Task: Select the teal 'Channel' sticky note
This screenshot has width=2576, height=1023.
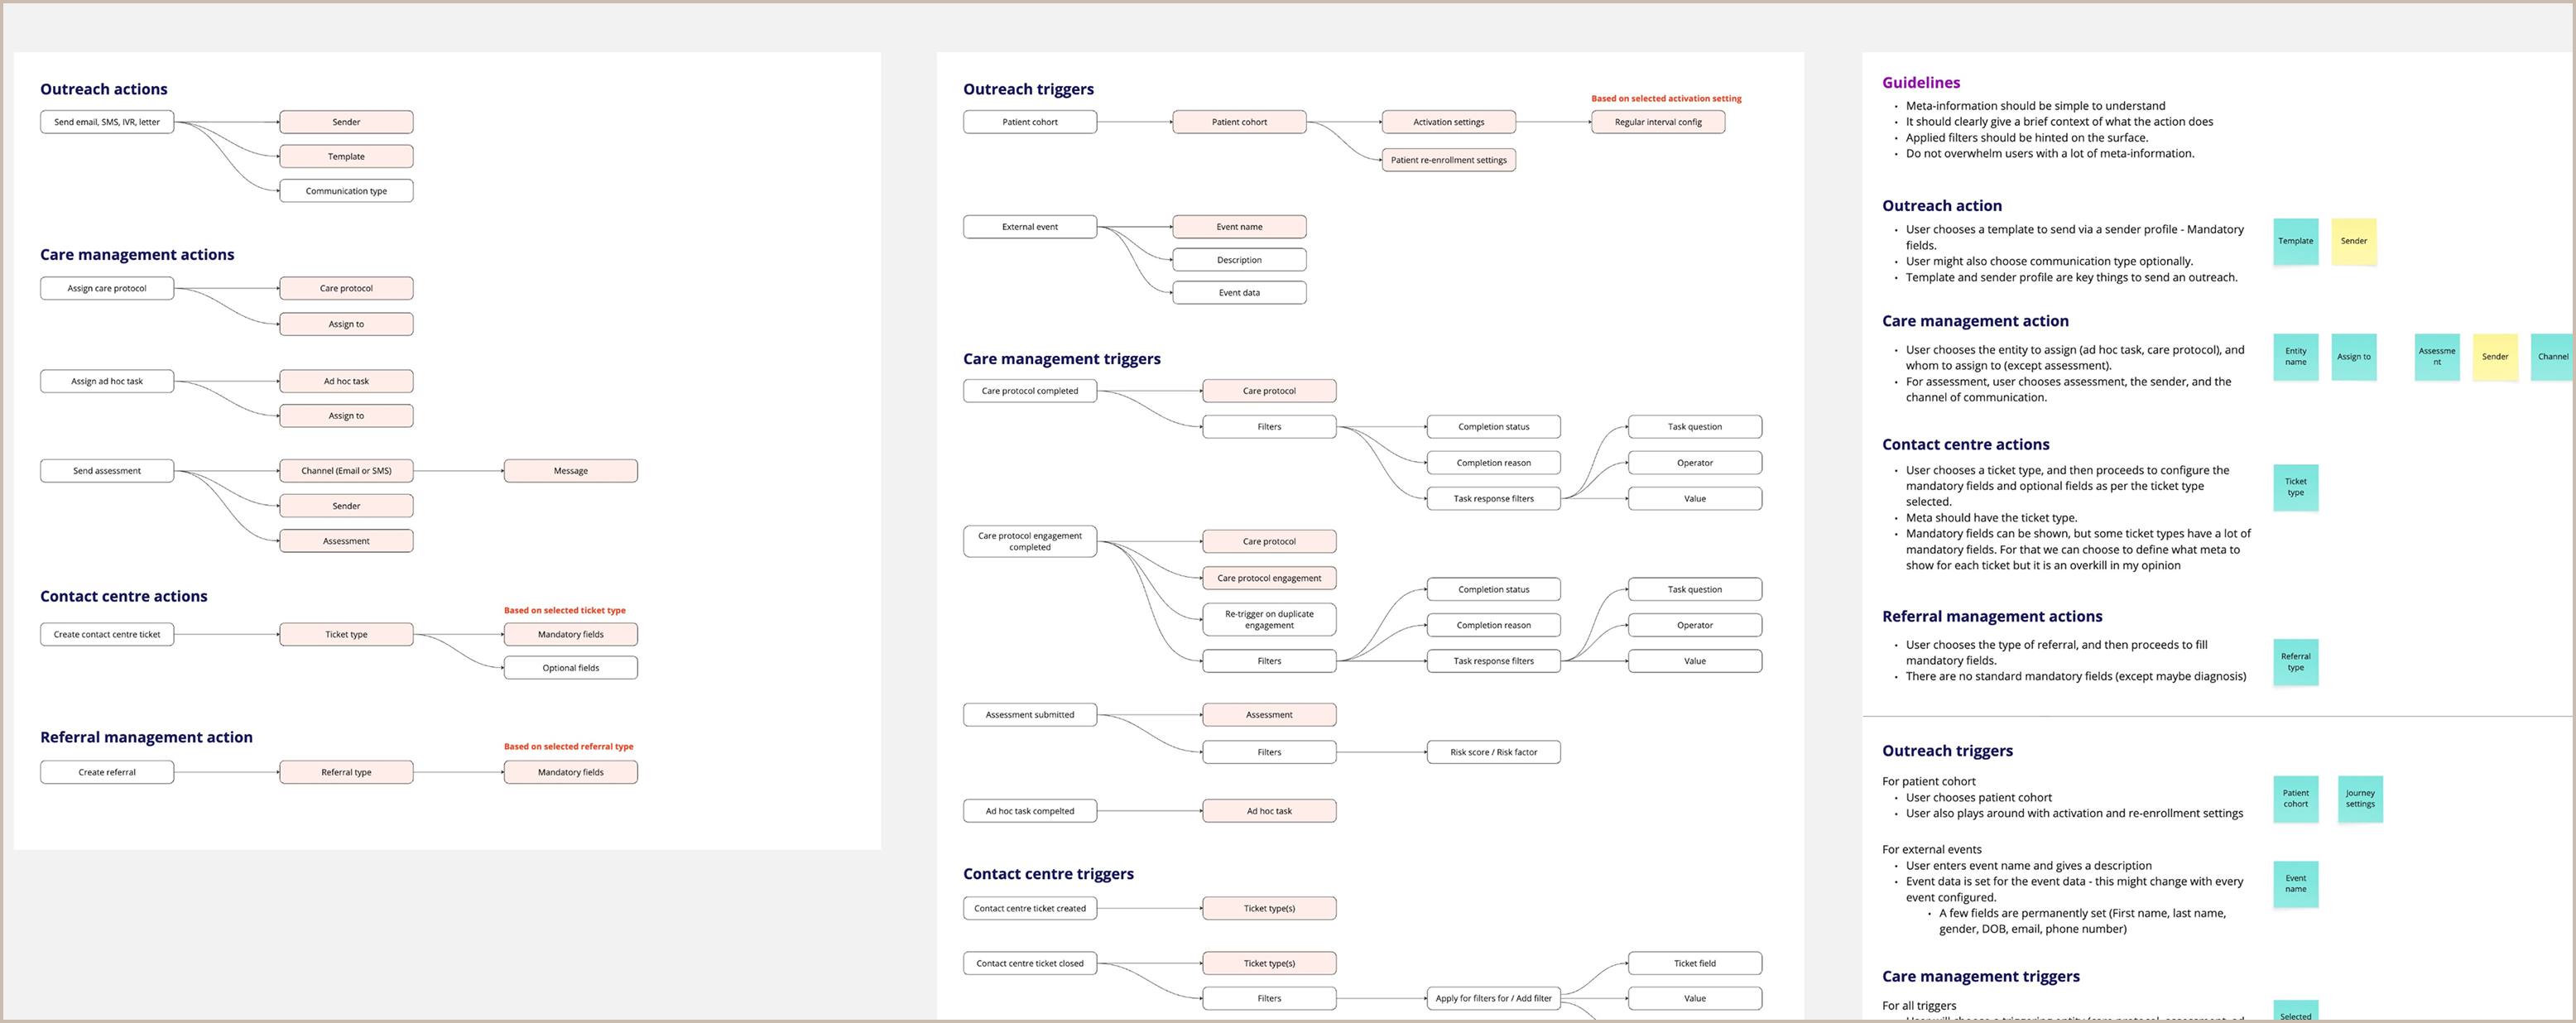Action: (x=2553, y=357)
